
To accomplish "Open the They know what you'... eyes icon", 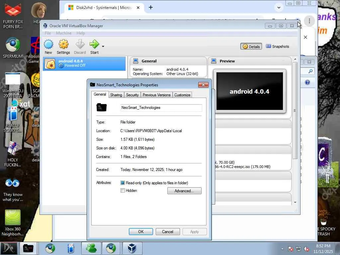I will [x=13, y=190].
